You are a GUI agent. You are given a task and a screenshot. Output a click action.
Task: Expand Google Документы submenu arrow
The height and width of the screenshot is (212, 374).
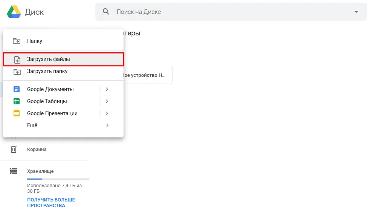coord(107,89)
